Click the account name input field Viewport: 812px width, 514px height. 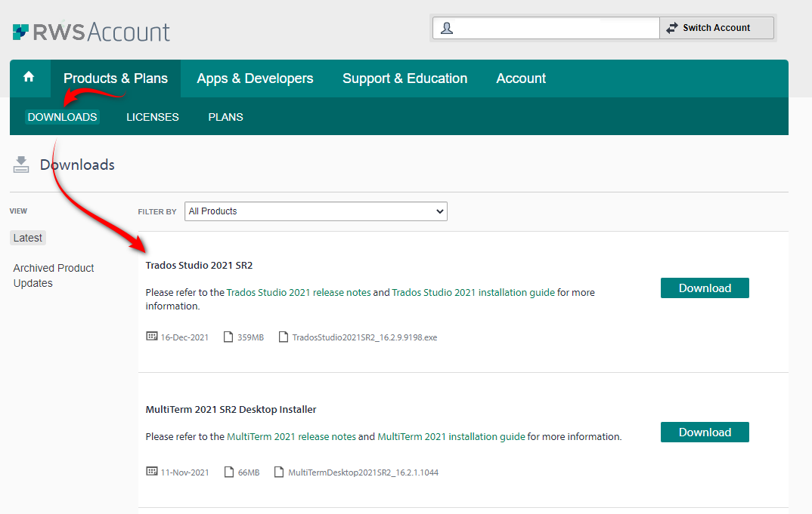coord(547,28)
